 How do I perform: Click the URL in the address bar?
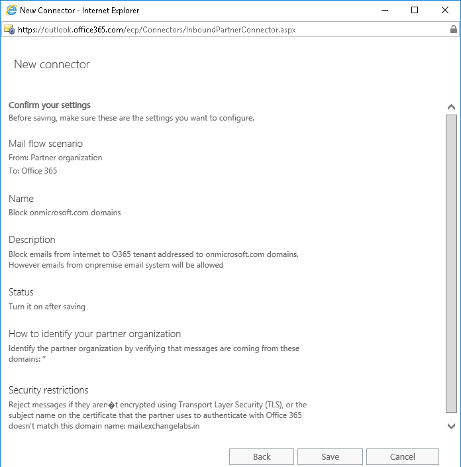tap(156, 30)
